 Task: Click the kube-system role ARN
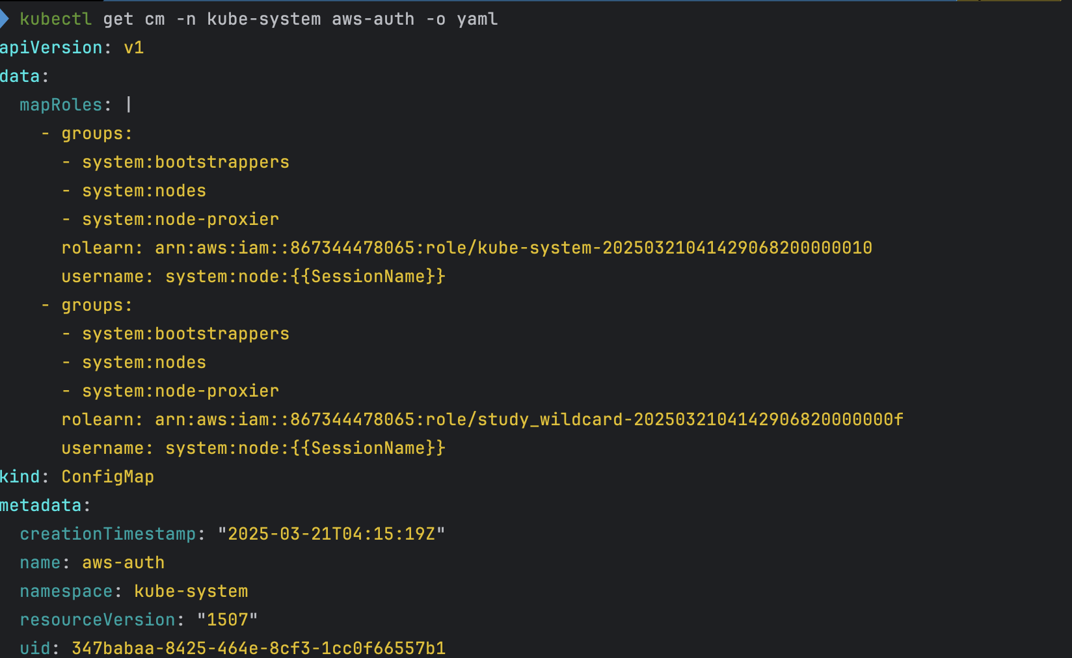click(x=513, y=248)
